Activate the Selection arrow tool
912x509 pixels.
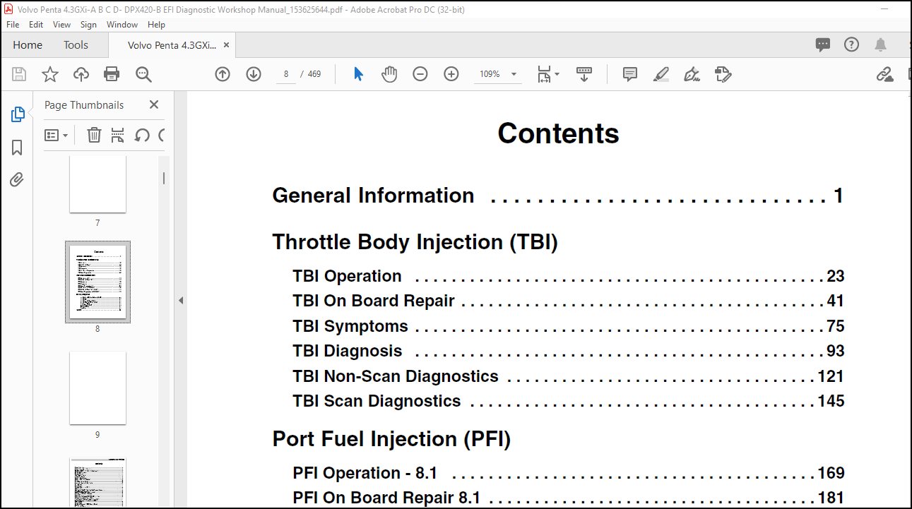click(358, 74)
